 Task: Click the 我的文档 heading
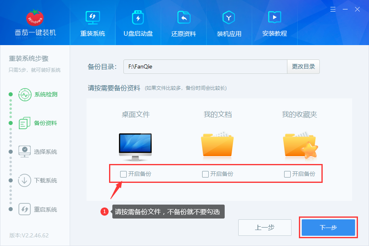218,115
